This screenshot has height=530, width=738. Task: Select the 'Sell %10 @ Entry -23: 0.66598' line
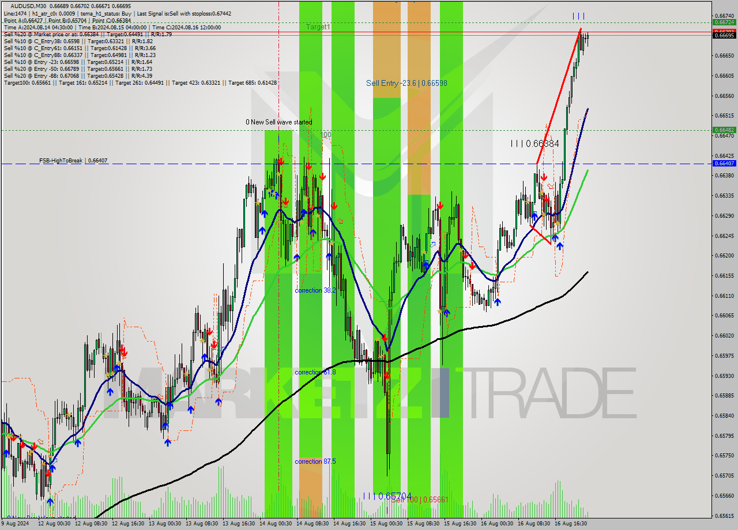point(78,62)
